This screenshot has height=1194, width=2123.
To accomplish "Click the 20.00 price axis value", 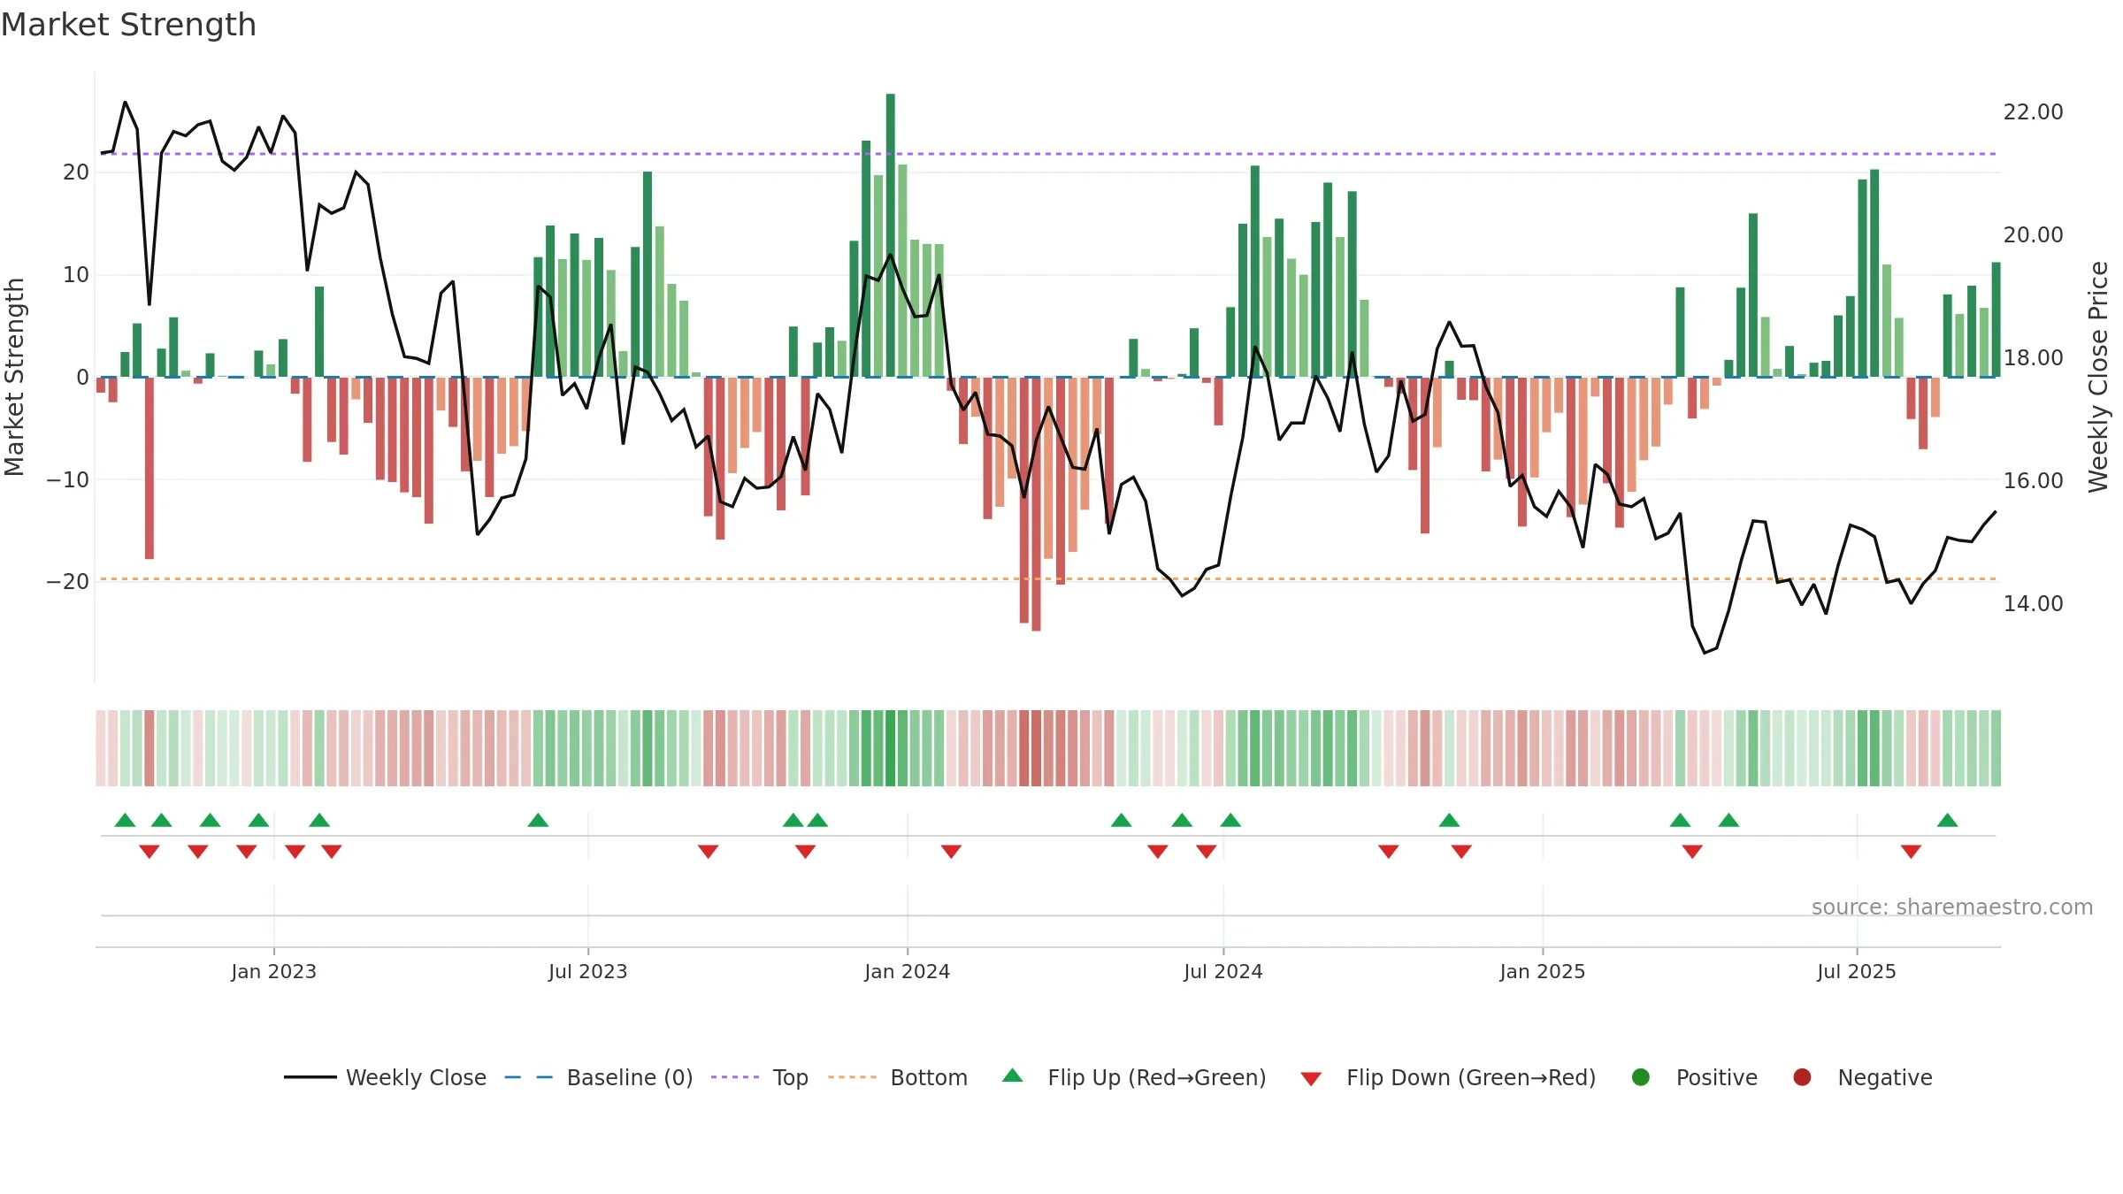I will point(2033,235).
